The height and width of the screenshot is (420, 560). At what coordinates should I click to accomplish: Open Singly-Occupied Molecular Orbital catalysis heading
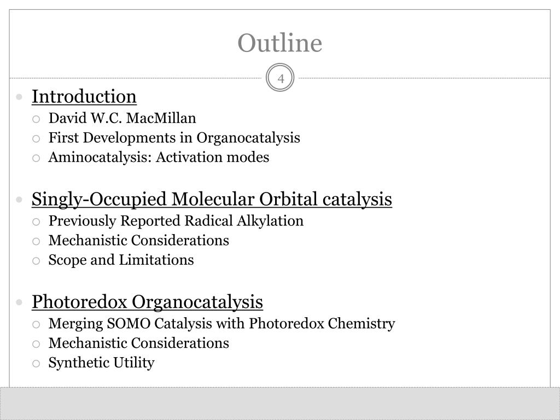(x=212, y=199)
